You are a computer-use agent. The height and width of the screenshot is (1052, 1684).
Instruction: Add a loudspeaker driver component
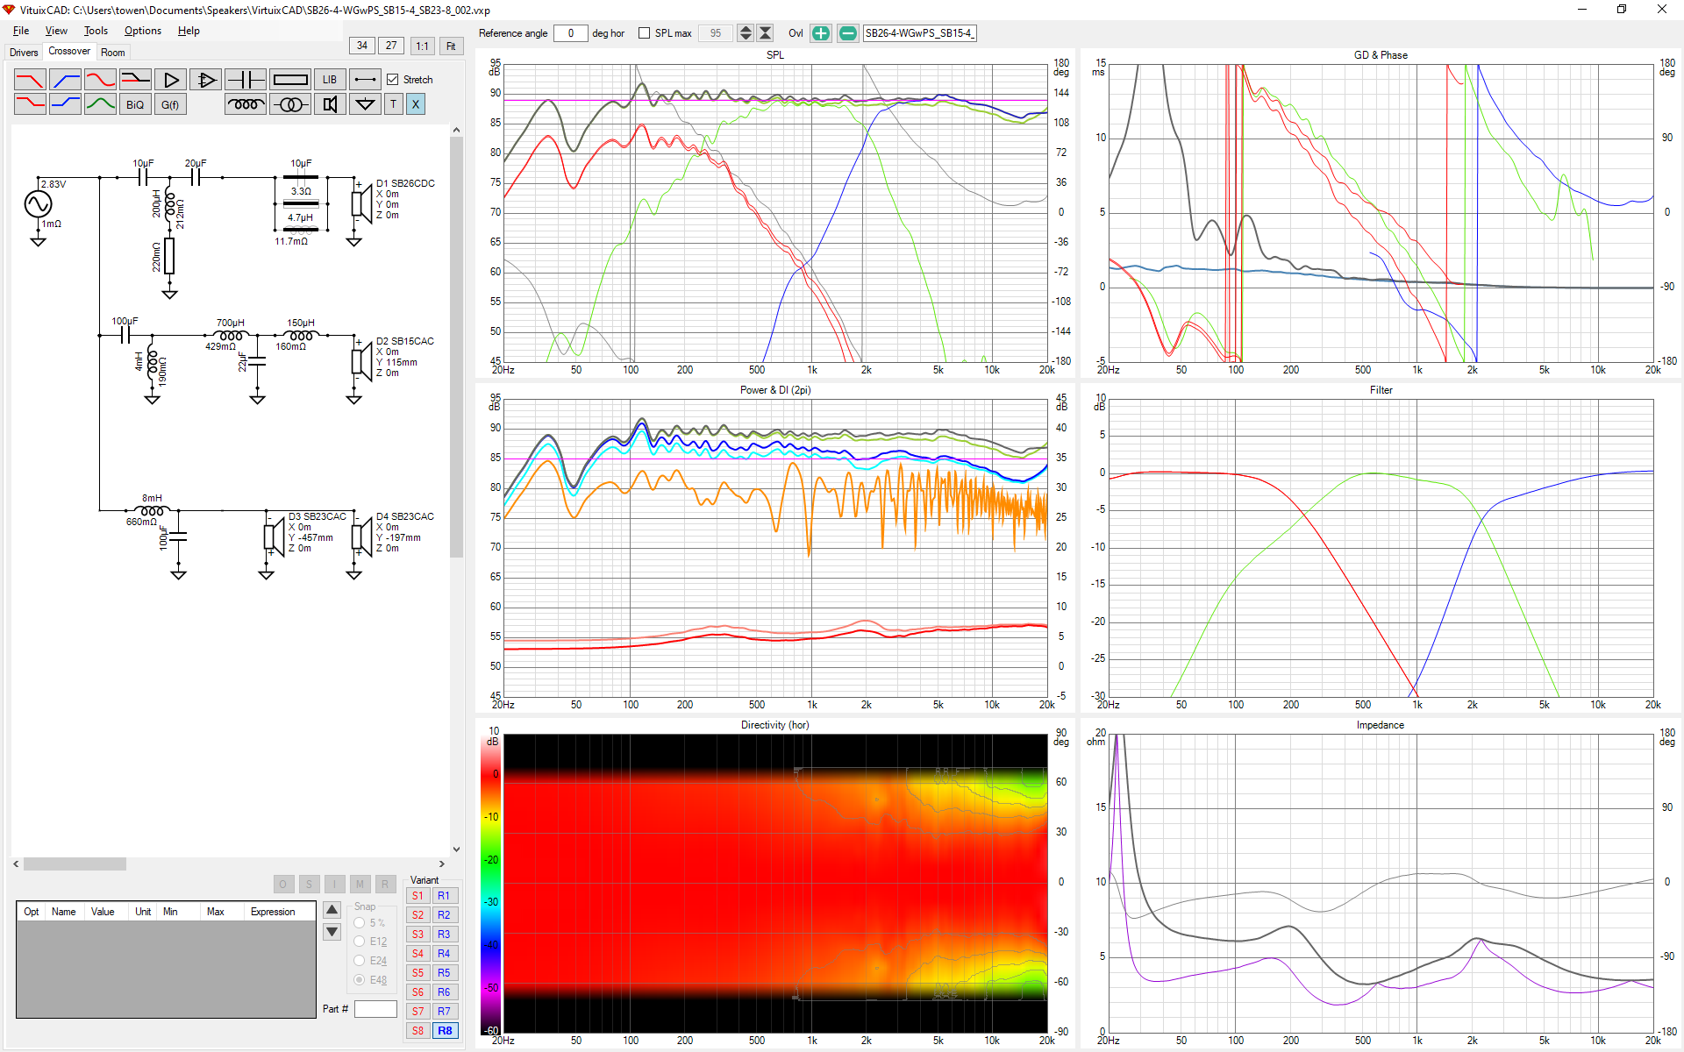[329, 104]
